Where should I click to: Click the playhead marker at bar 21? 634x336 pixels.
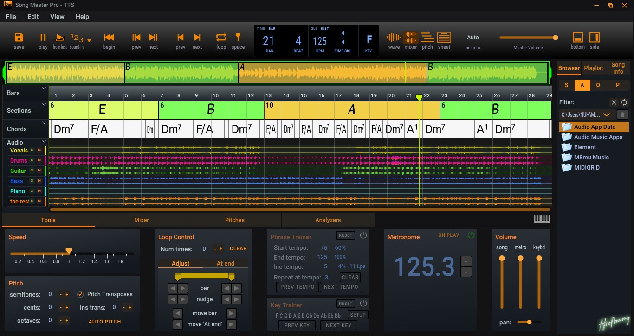click(x=419, y=97)
